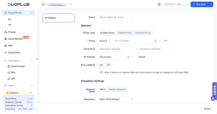Collapse the sidebar with double-arrow icon
This screenshot has height=114, width=217.
[37, 59]
